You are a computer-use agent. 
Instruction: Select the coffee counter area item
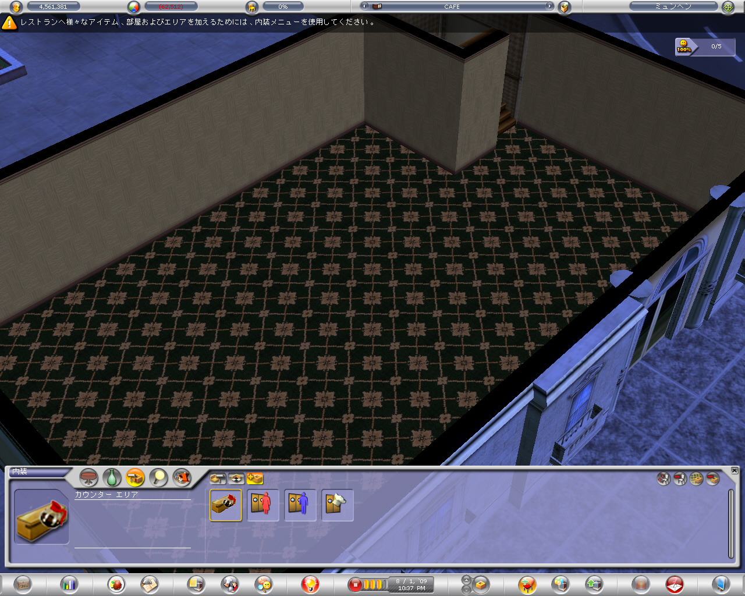[226, 505]
